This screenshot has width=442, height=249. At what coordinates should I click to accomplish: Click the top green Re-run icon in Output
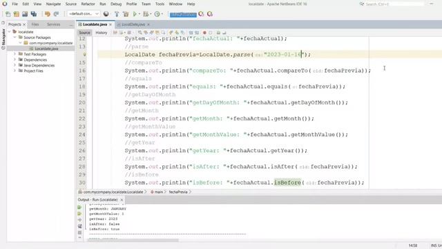(x=79, y=207)
